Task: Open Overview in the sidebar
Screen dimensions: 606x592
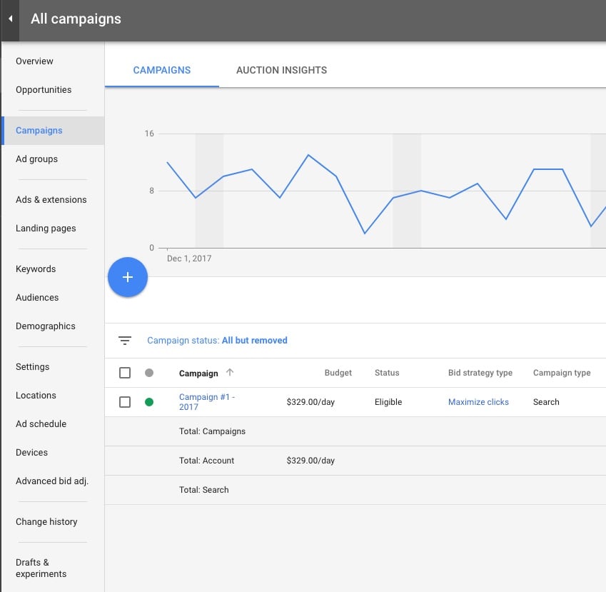Action: 34,61
